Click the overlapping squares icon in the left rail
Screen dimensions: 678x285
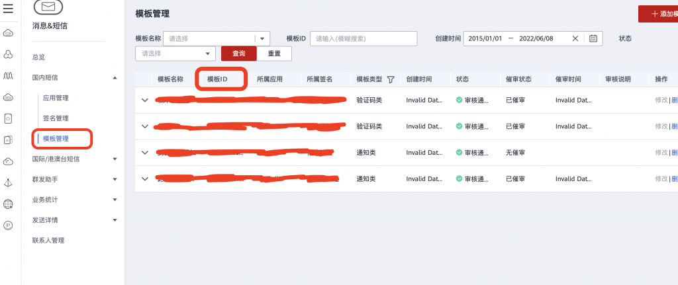pos(8,140)
